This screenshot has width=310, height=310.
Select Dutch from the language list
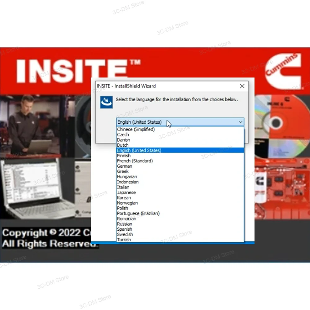180,145
